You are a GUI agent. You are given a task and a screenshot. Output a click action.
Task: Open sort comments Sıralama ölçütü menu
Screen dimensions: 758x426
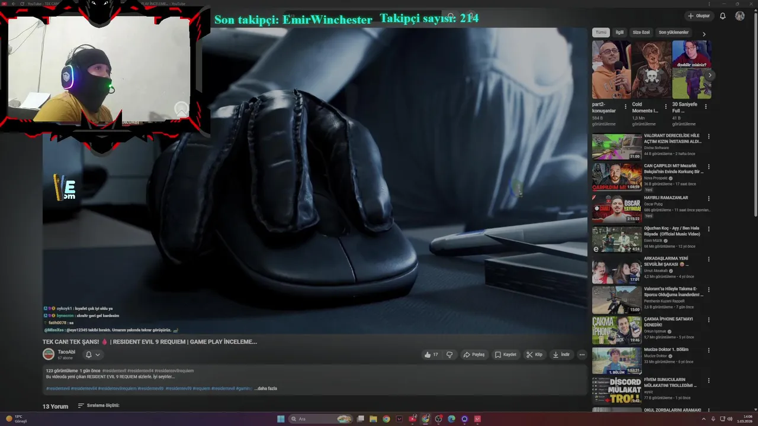point(98,406)
